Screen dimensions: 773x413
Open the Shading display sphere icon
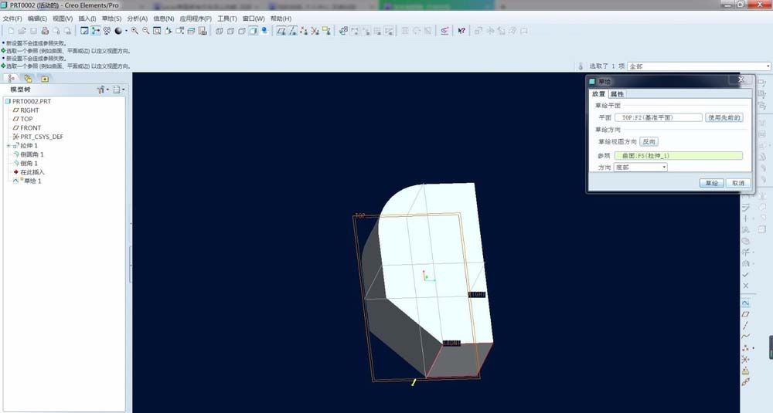(118, 31)
